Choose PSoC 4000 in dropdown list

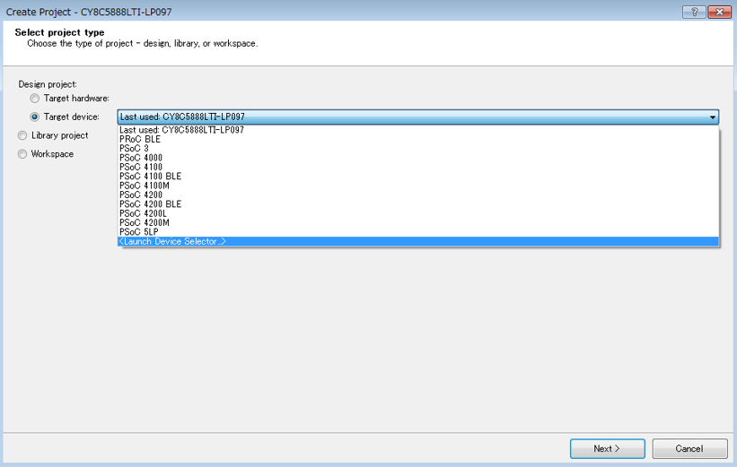pyautogui.click(x=417, y=158)
